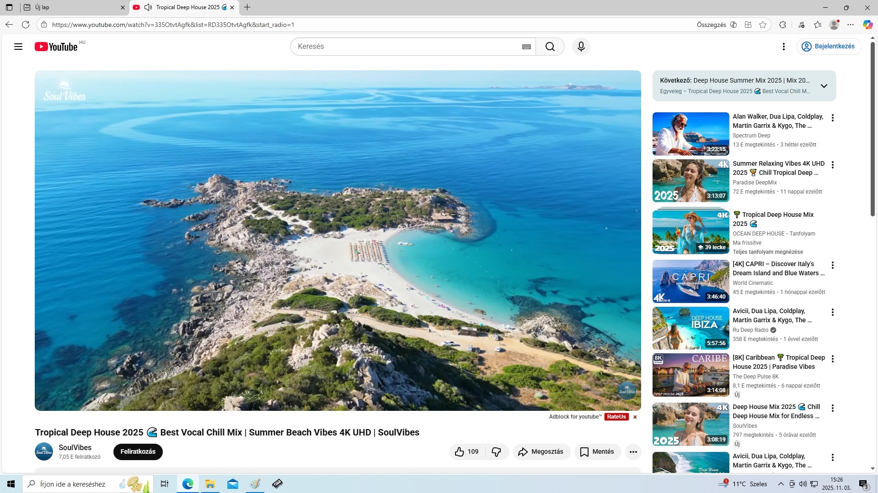Open the YouTube settings three-dot menu

click(783, 47)
